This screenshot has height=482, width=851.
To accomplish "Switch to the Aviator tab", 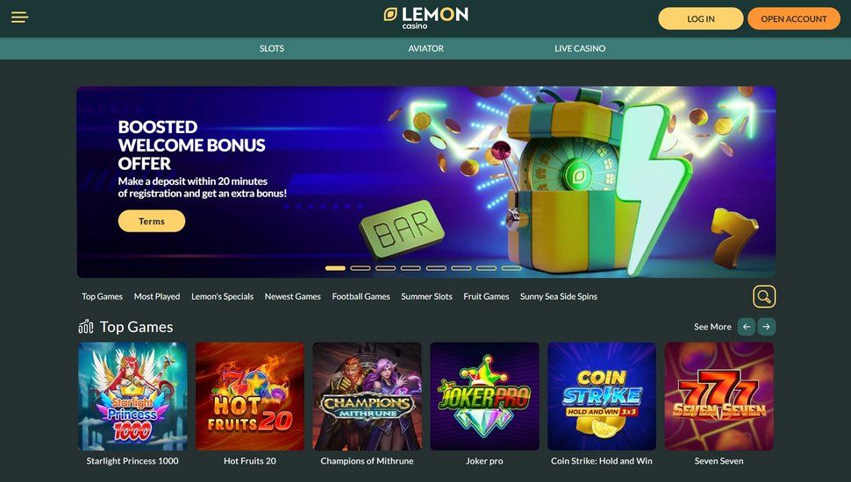I will click(x=426, y=48).
